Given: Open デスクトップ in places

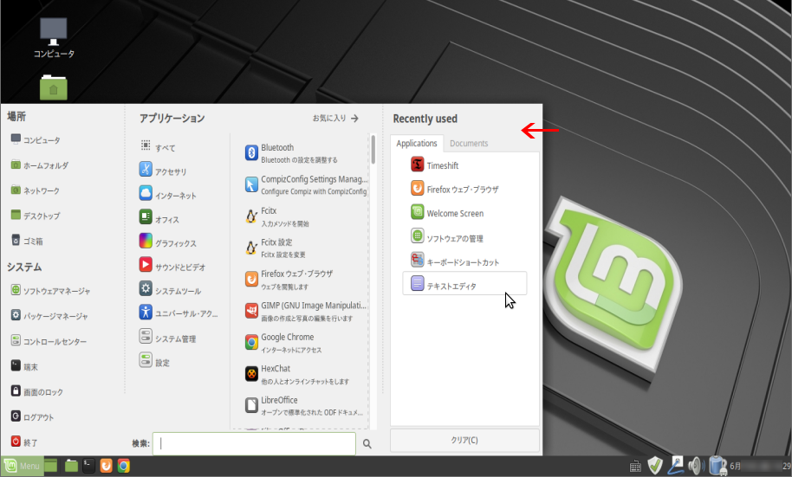Looking at the screenshot, I should [35, 216].
